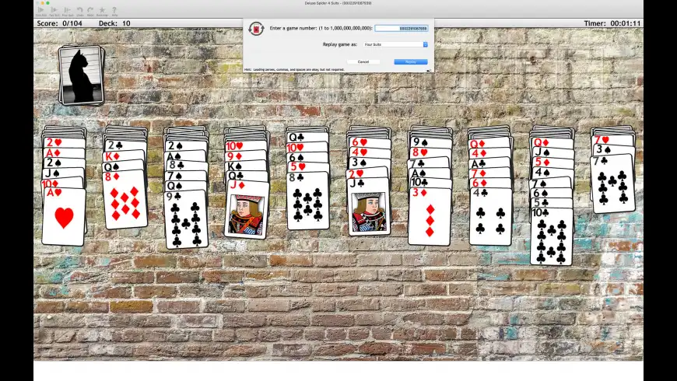Screen dimensions: 677x381
Task: Click the 4 of spades card
Action: 552,173
